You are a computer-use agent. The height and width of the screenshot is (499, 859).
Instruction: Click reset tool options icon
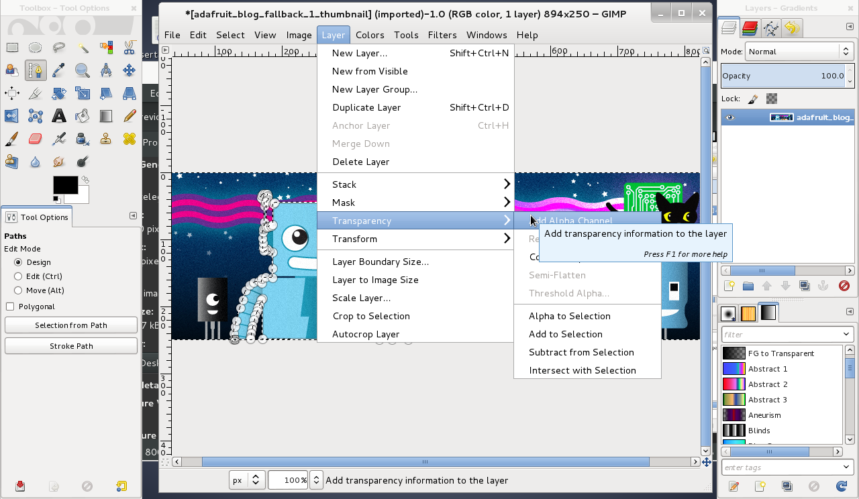click(121, 486)
